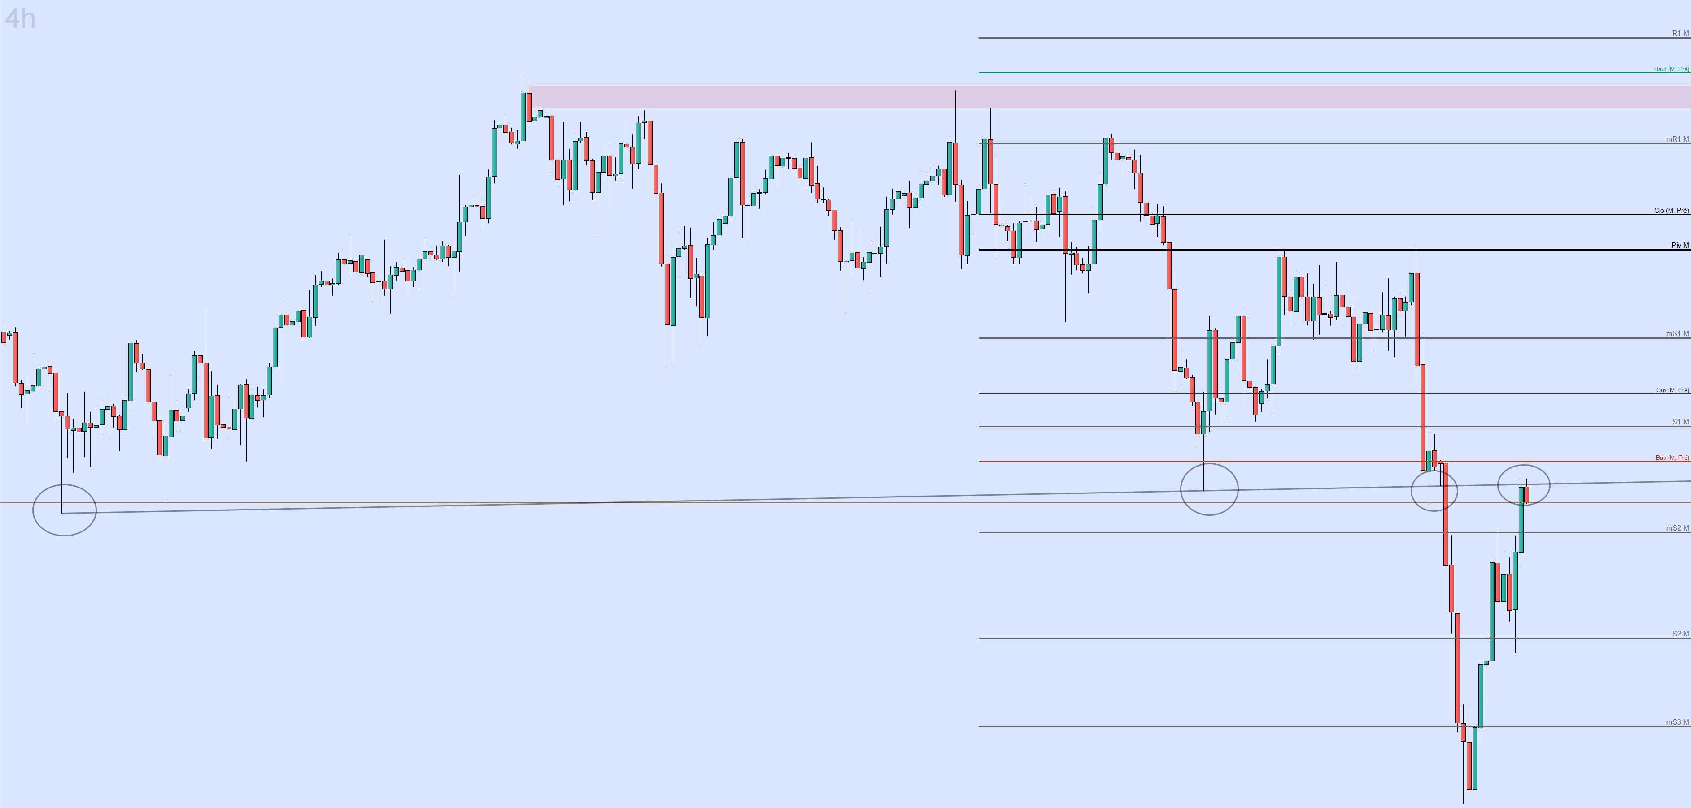Click the Clo (M, Pré) label
Image resolution: width=1691 pixels, height=808 pixels.
tap(1671, 211)
